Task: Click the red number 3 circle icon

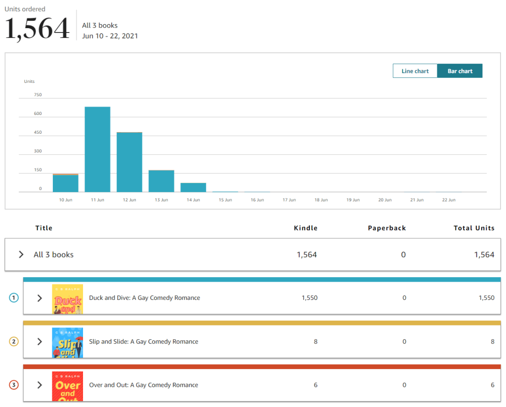Action: 14,385
